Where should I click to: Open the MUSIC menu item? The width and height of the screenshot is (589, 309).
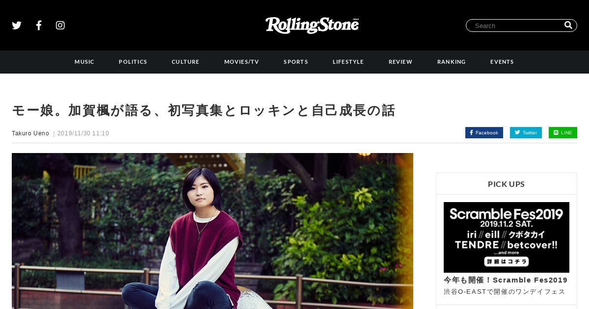(x=84, y=62)
